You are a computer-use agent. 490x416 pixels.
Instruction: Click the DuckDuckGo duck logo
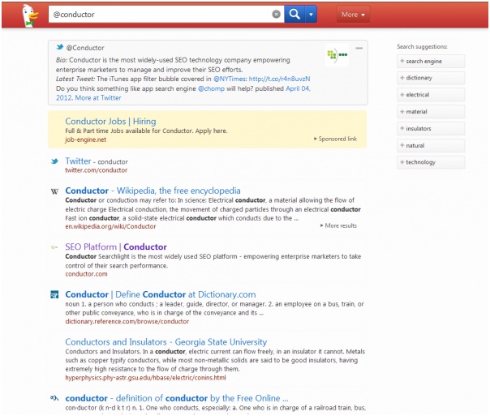(29, 14)
